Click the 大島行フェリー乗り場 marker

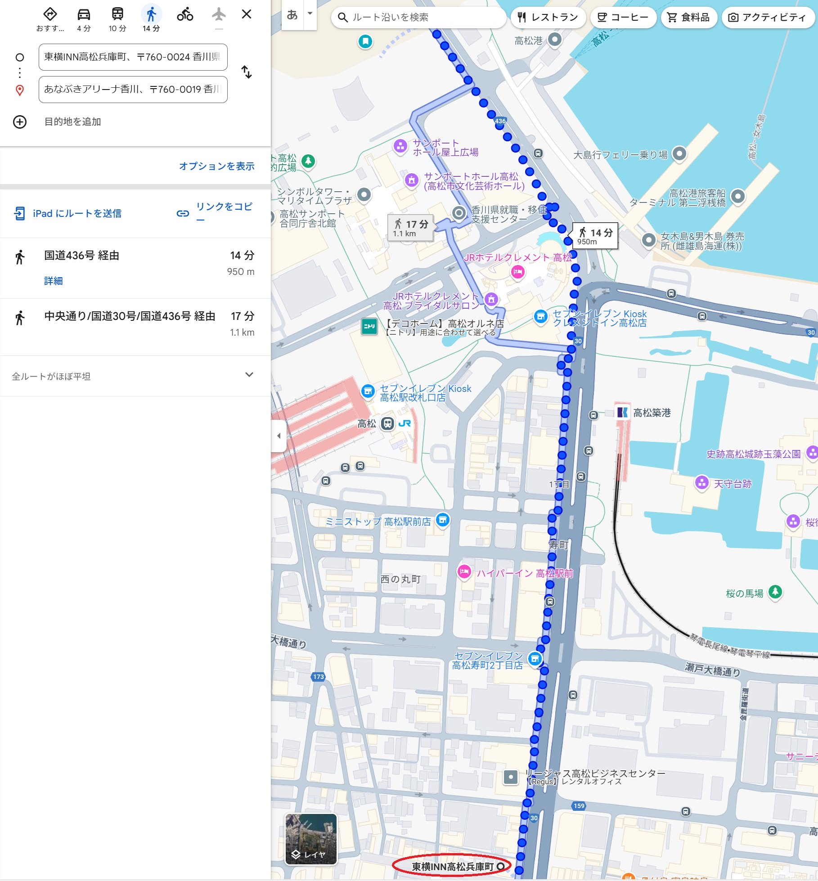(679, 154)
